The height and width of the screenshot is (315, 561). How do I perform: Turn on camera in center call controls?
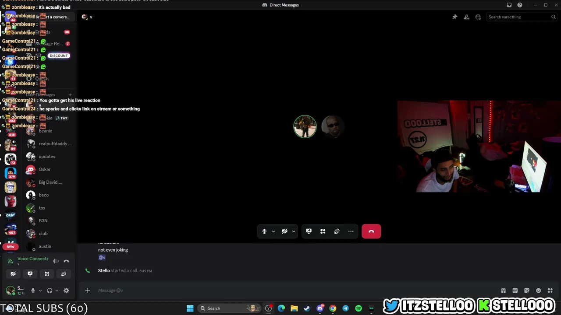pyautogui.click(x=284, y=231)
